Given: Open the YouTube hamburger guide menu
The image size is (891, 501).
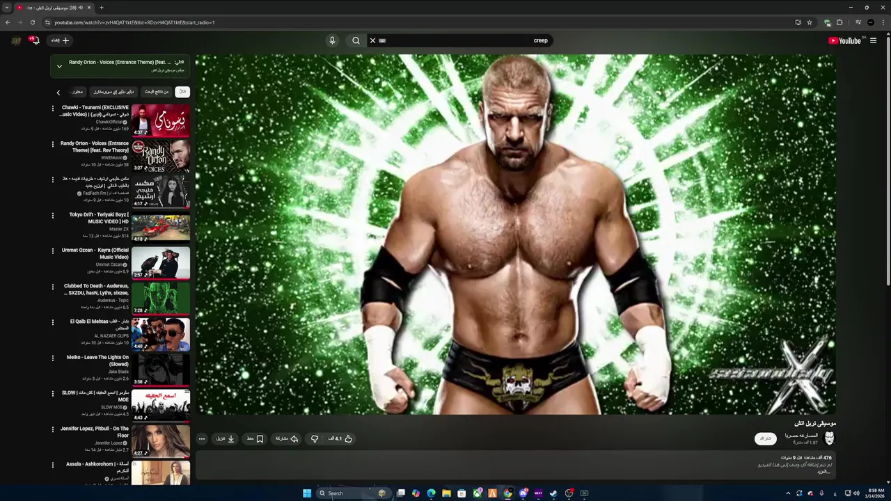Looking at the screenshot, I should tap(873, 40).
